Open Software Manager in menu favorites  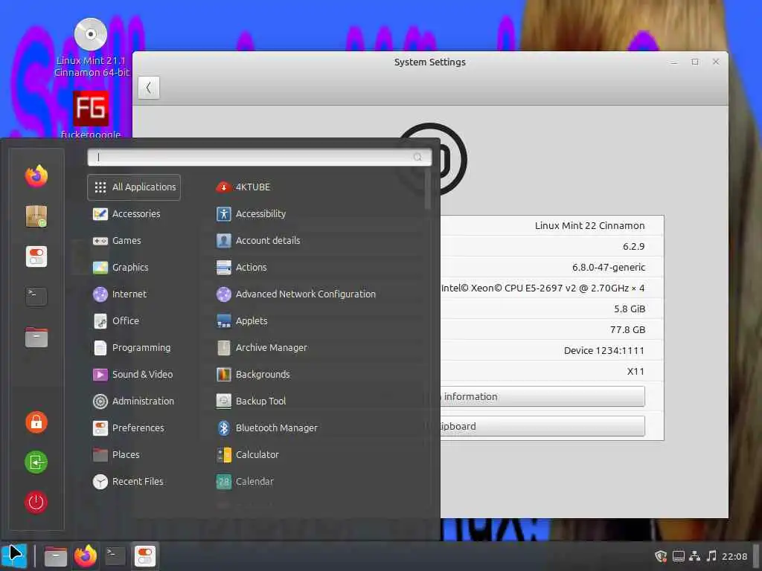point(36,216)
